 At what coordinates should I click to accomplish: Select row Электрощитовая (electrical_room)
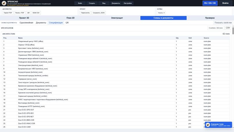tap(116, 66)
